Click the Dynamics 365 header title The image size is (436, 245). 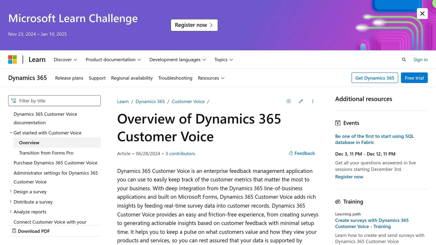pyautogui.click(x=27, y=78)
